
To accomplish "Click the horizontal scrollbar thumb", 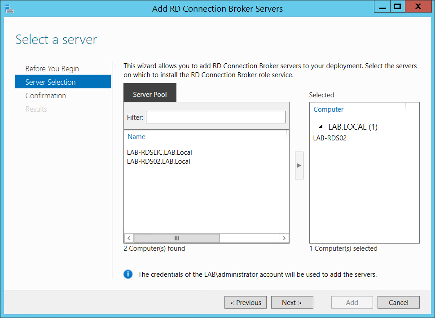I will click(x=176, y=238).
